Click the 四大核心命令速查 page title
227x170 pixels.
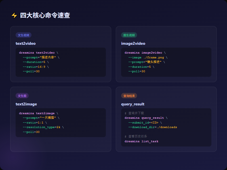(45, 16)
